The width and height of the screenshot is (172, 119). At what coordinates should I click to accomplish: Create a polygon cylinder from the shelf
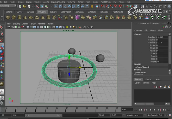coord(20,17)
